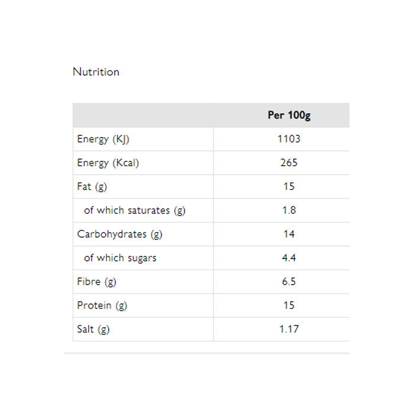Select the 1.17 salt value
Image resolution: width=414 pixels, height=414 pixels.
(x=289, y=329)
